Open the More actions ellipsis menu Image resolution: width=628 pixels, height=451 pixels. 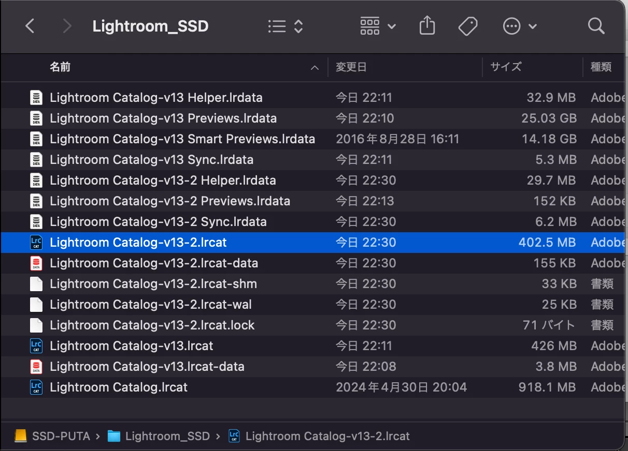coord(520,26)
